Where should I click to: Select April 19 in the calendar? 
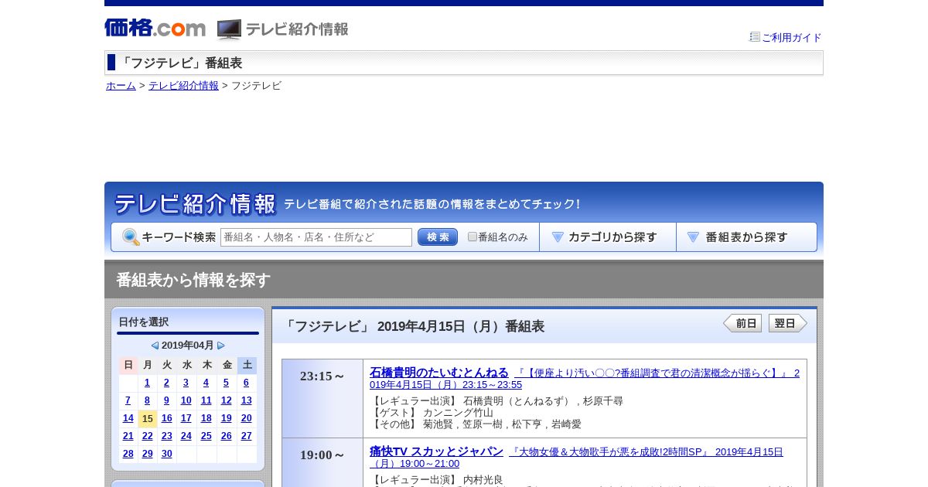(226, 418)
